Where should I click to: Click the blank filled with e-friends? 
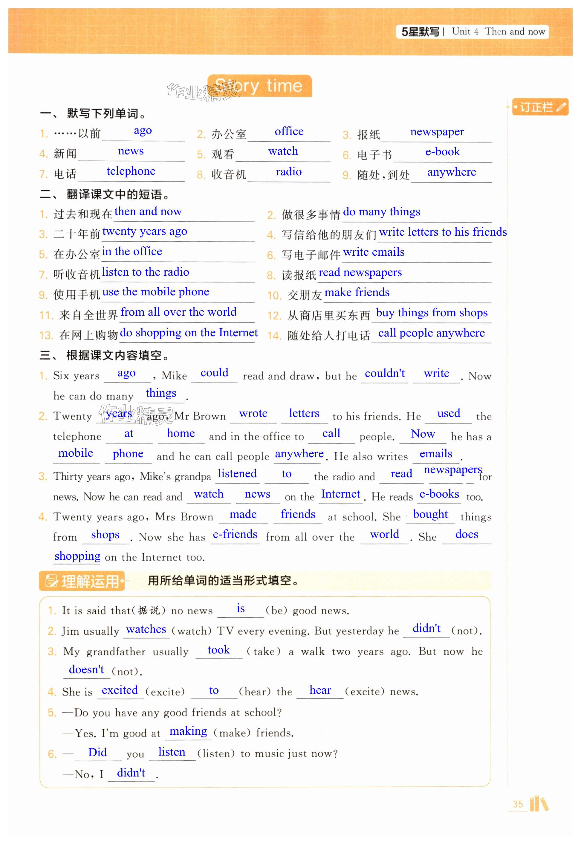point(235,534)
